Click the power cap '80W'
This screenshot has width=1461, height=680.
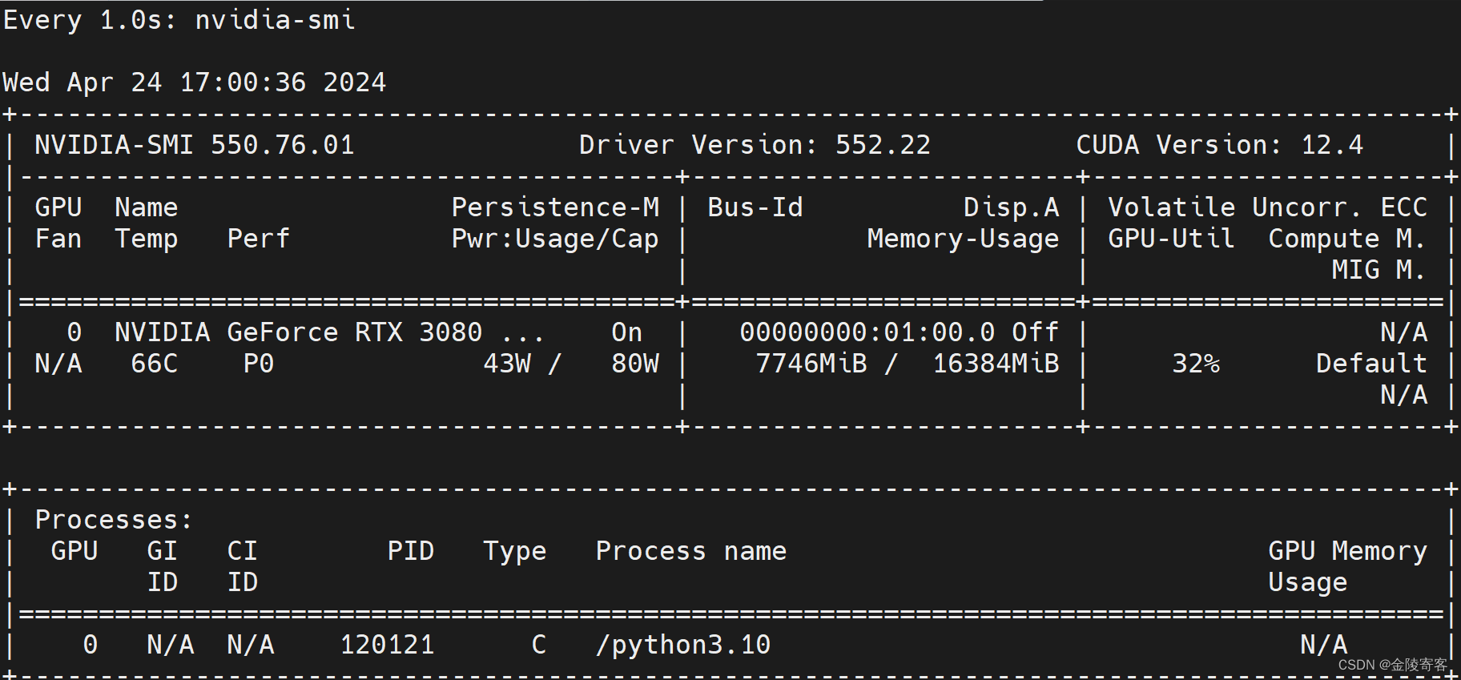[635, 363]
